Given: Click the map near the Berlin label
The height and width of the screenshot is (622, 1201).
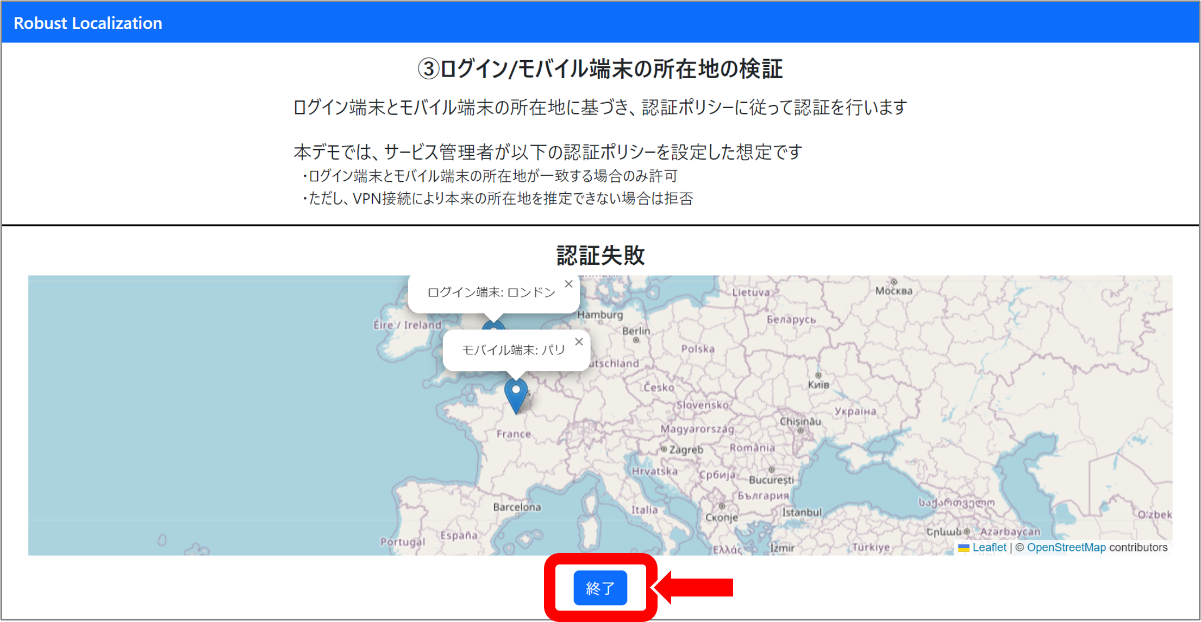Looking at the screenshot, I should pyautogui.click(x=635, y=330).
